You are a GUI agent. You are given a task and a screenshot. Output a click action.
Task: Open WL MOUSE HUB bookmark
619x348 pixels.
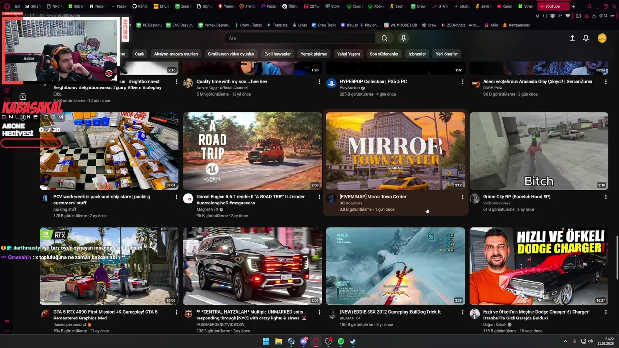coord(401,25)
